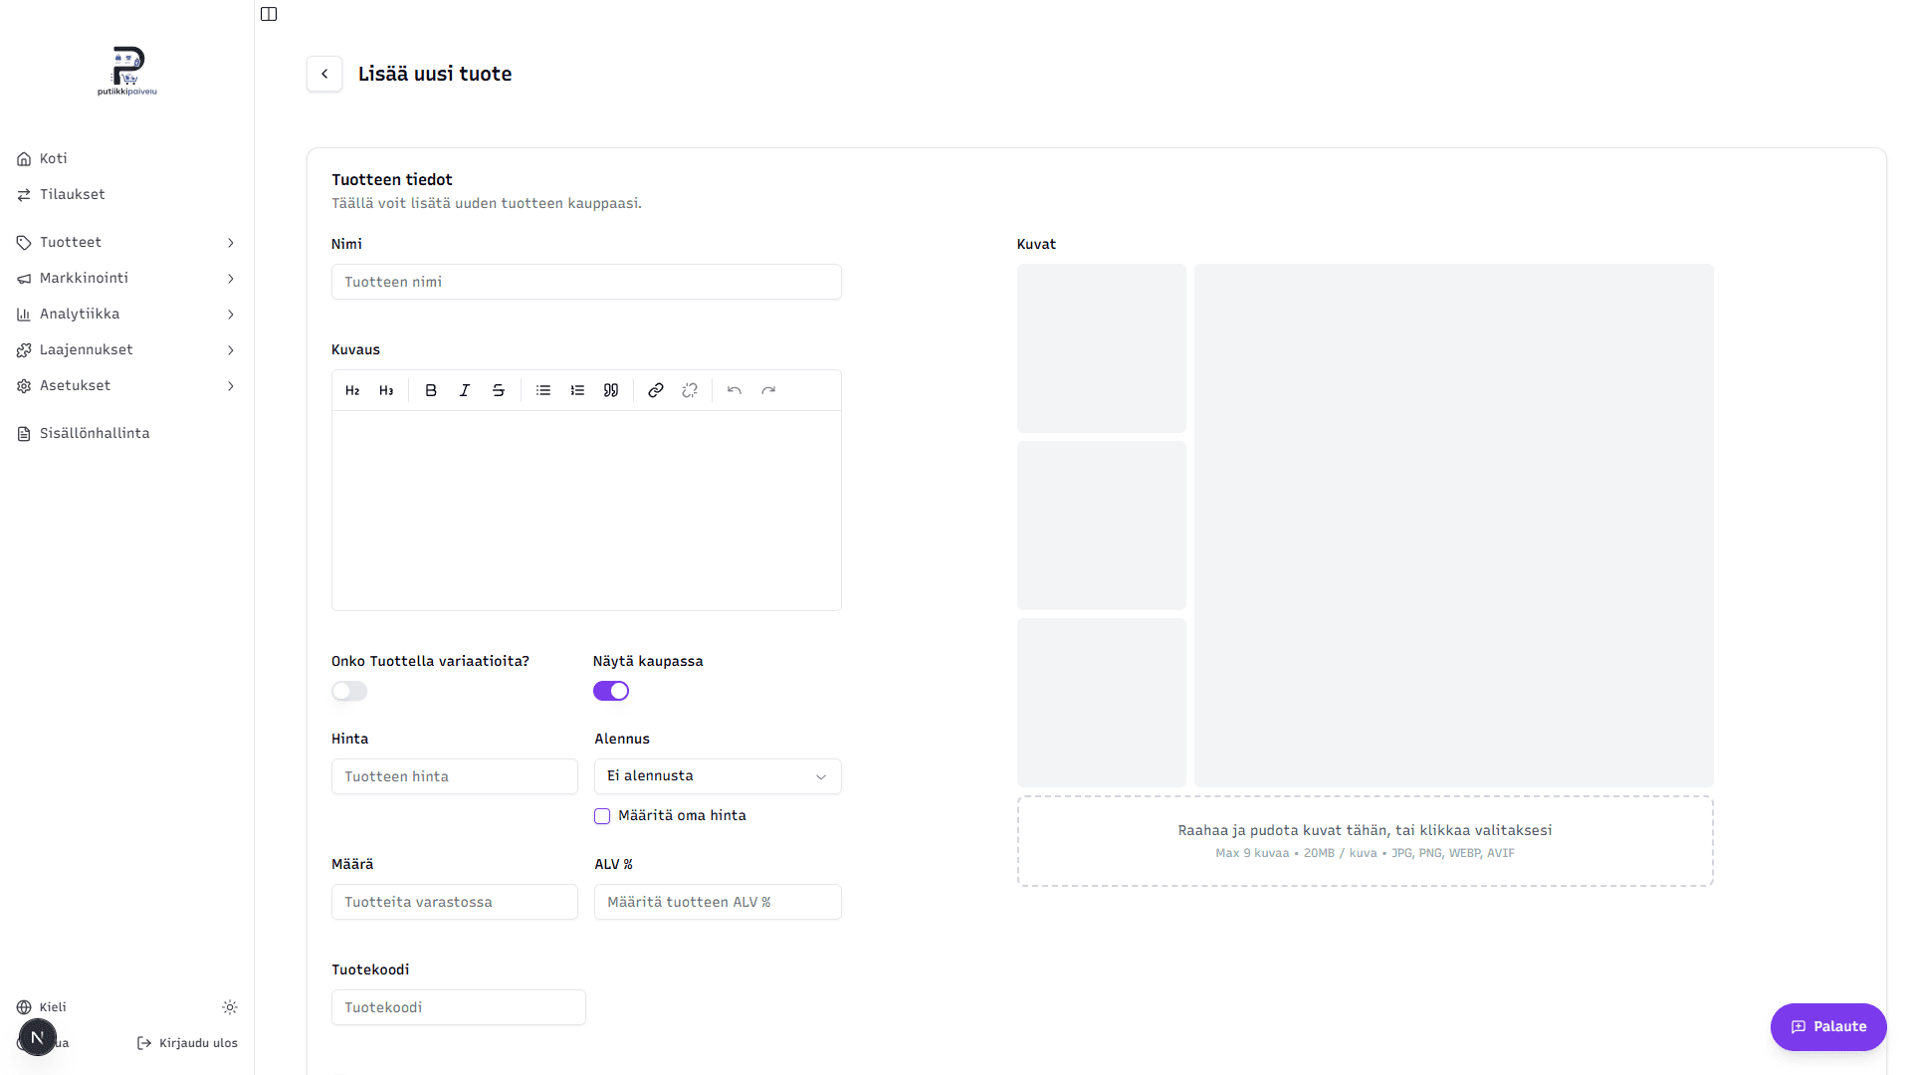Select the bottom small image placeholder

click(x=1102, y=703)
